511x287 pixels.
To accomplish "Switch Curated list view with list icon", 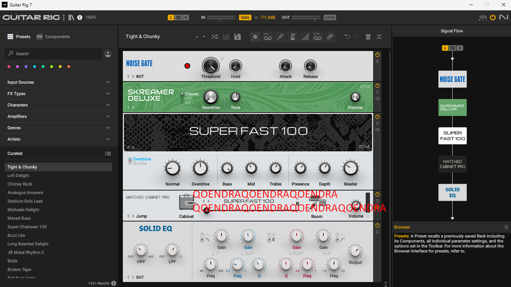I will click(x=108, y=153).
